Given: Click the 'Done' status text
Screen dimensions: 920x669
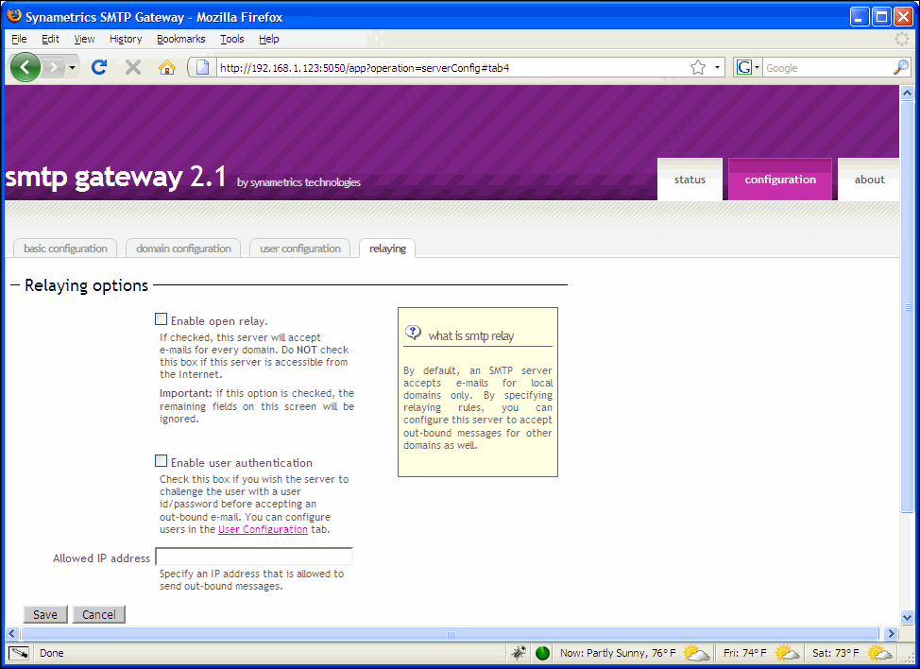Looking at the screenshot, I should [52, 653].
